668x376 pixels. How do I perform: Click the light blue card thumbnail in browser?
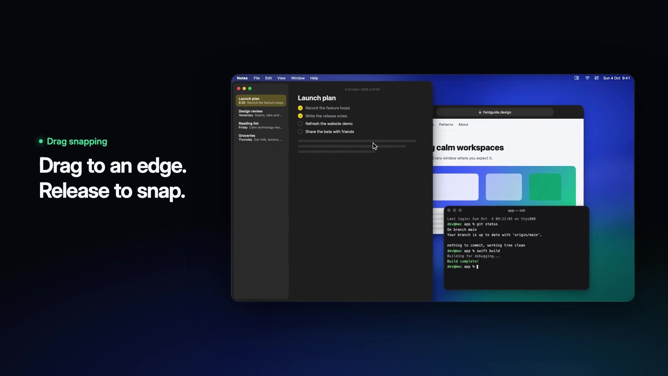[504, 187]
